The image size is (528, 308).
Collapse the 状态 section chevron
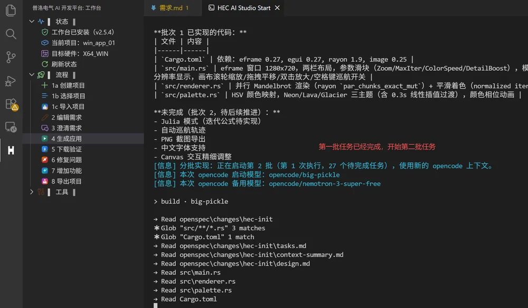pos(32,21)
